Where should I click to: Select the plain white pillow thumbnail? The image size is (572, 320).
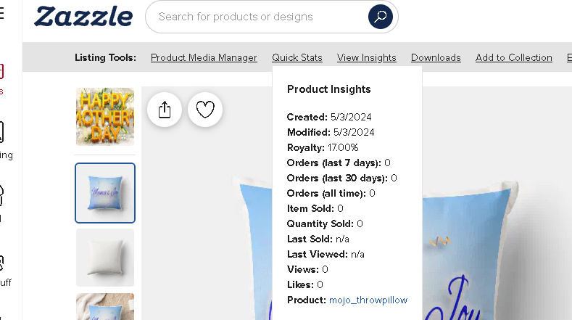click(105, 257)
